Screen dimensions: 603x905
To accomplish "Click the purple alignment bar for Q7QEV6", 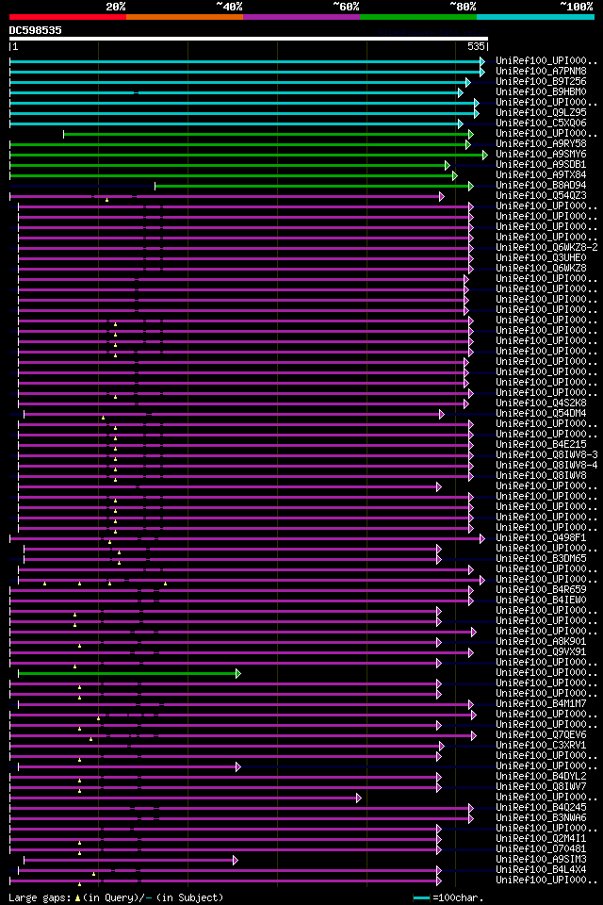I will [x=243, y=736].
